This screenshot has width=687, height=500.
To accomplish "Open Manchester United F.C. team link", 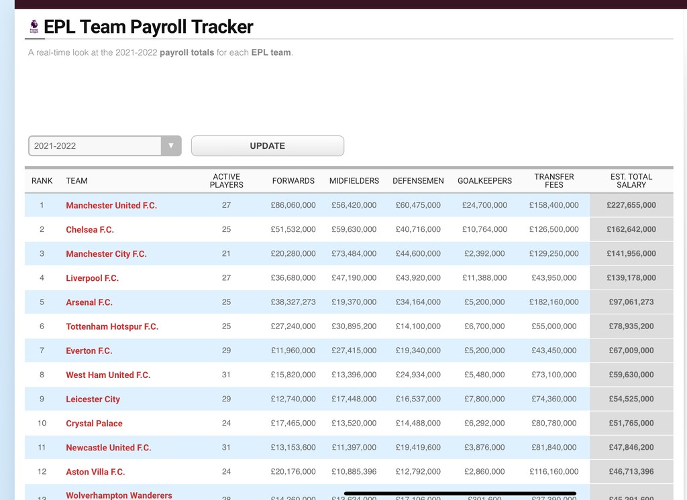I will point(111,205).
